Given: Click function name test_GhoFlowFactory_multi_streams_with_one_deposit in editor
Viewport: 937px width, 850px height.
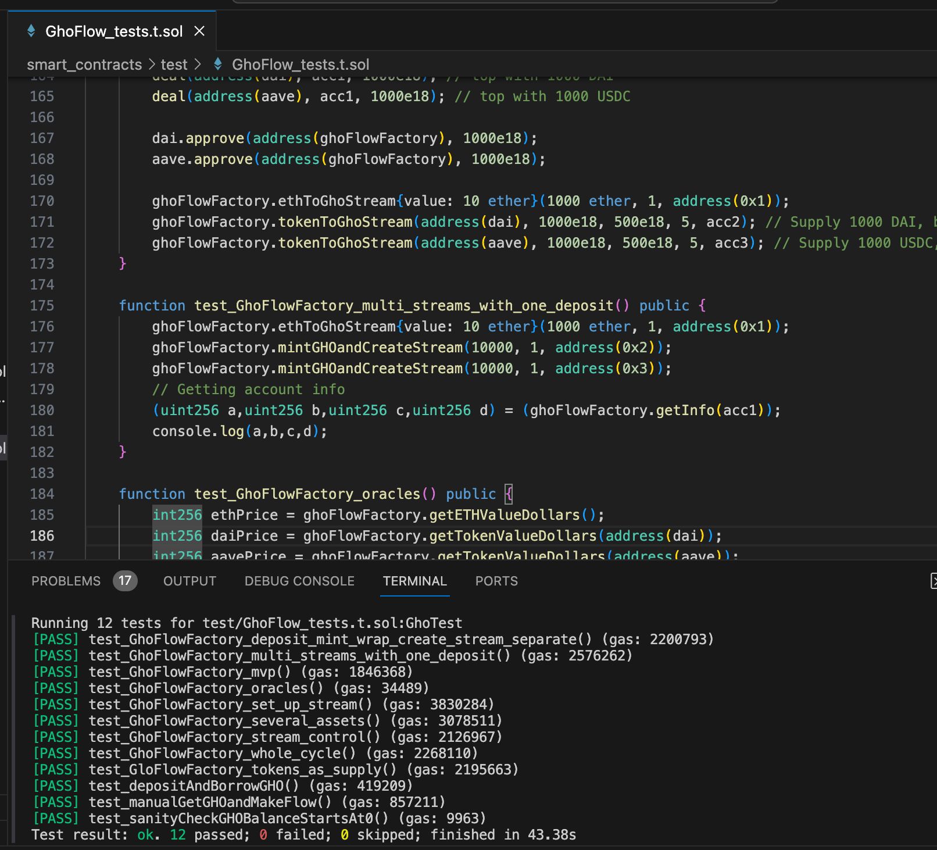Looking at the screenshot, I should point(404,306).
